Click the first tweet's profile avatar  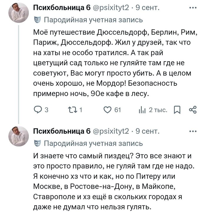pos(19,13)
